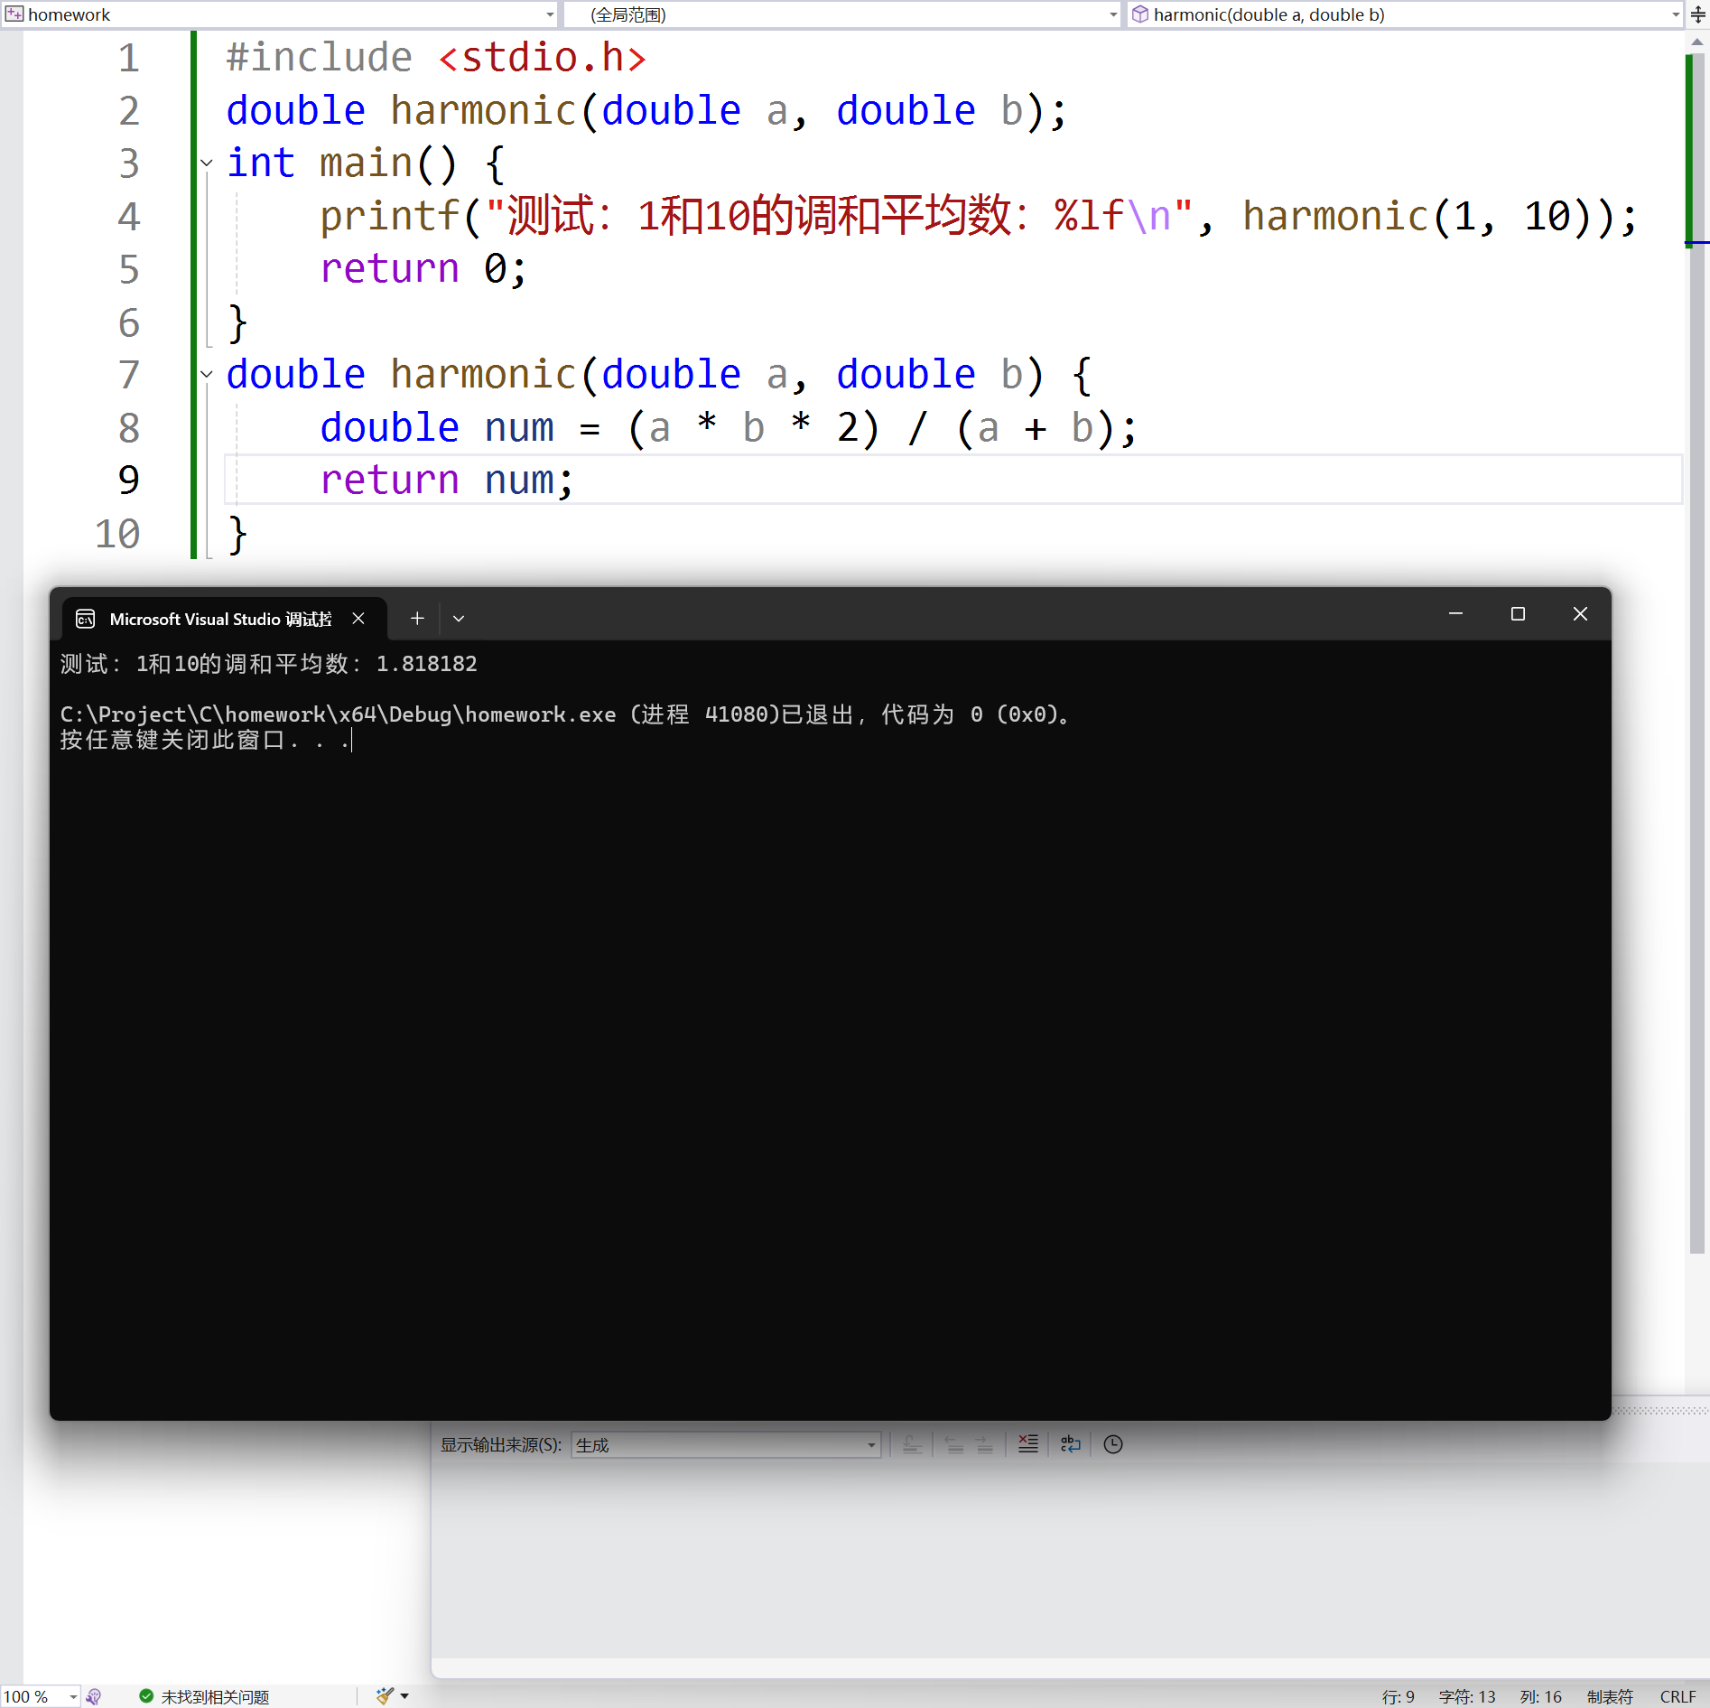Image resolution: width=1710 pixels, height=1708 pixels.
Task: Click the clear all output icon
Action: click(x=1028, y=1445)
